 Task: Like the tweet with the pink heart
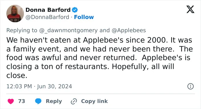tap(11, 101)
